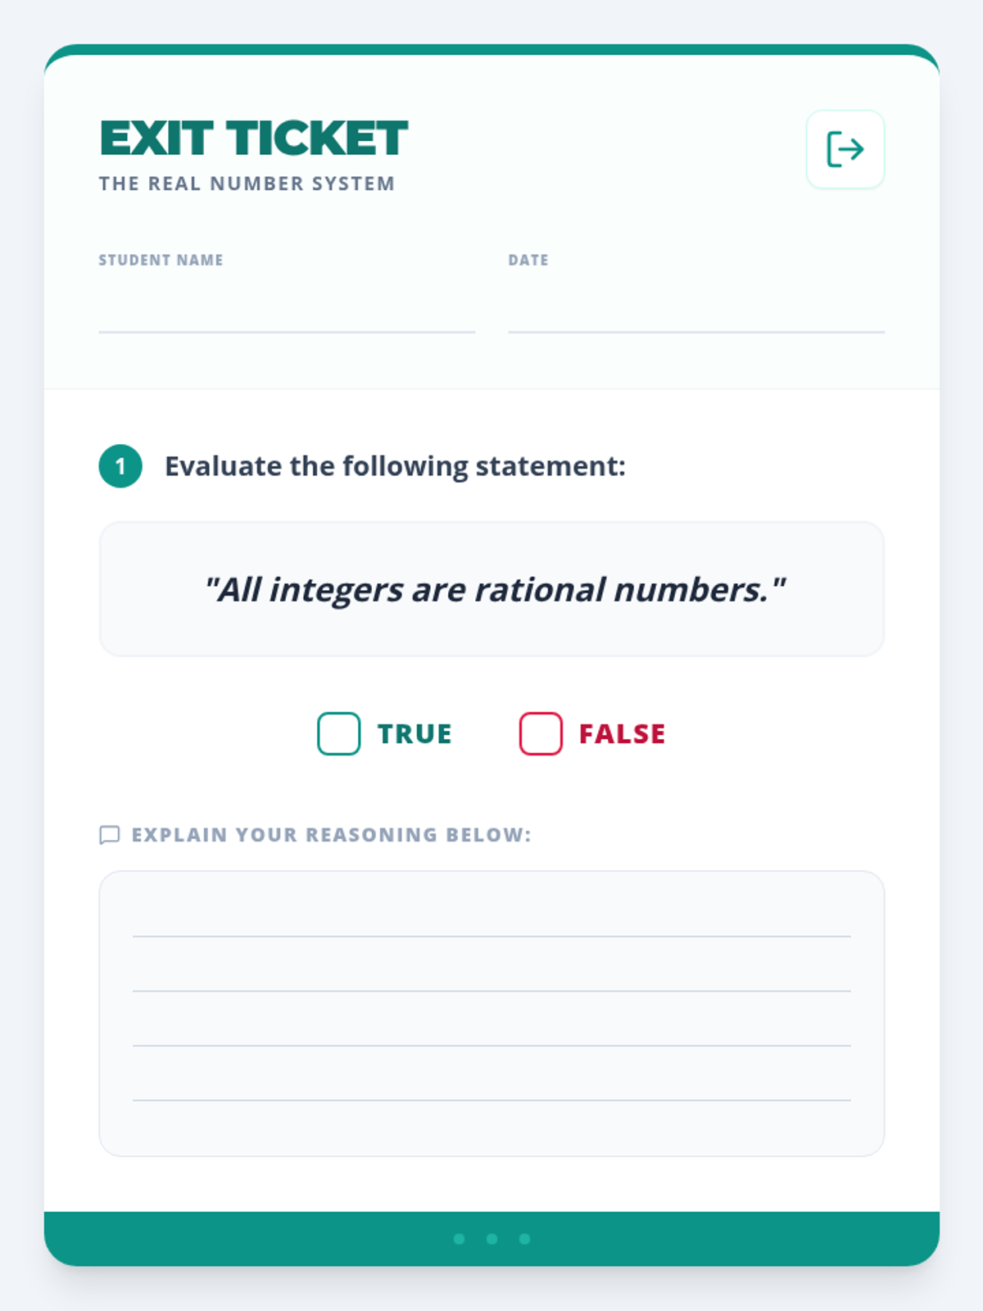Check the TRUE checkbox
This screenshot has height=1311, width=983.
(339, 733)
